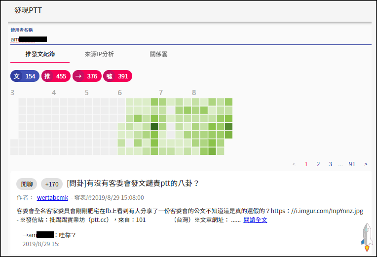Toggle the 文 154 posts filter chip
377x257 pixels.
click(25, 76)
